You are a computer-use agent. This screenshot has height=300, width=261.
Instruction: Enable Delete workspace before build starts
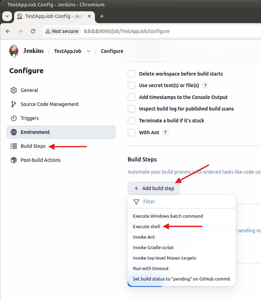[131, 74]
